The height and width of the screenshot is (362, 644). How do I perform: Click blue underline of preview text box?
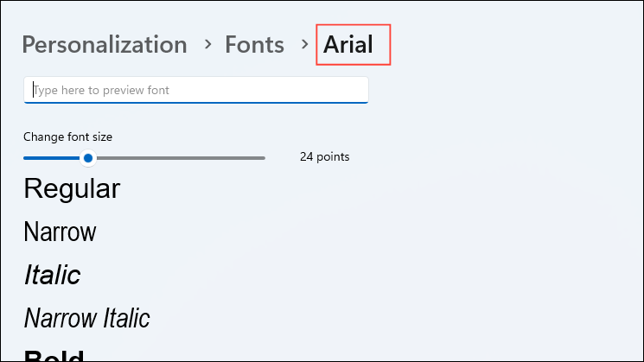click(x=196, y=102)
